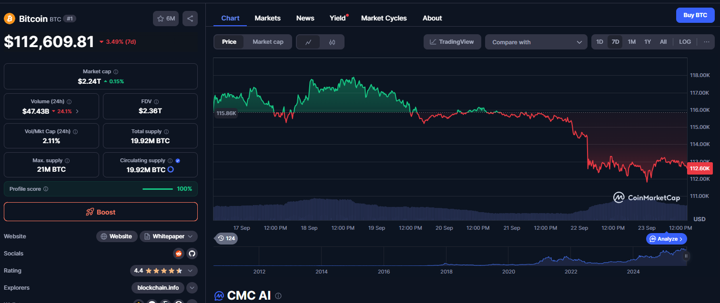Go to the News tab
720x303 pixels.
(305, 18)
